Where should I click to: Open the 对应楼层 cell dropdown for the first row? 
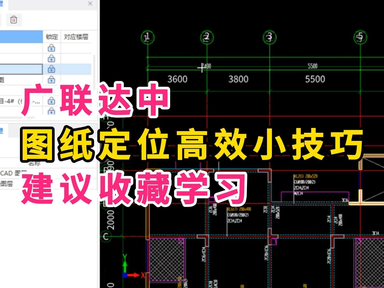[x=77, y=48]
